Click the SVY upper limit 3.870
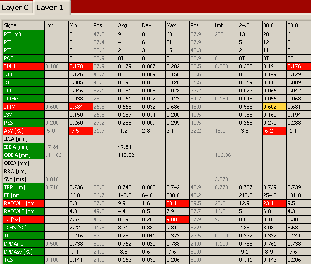 (x=226, y=179)
